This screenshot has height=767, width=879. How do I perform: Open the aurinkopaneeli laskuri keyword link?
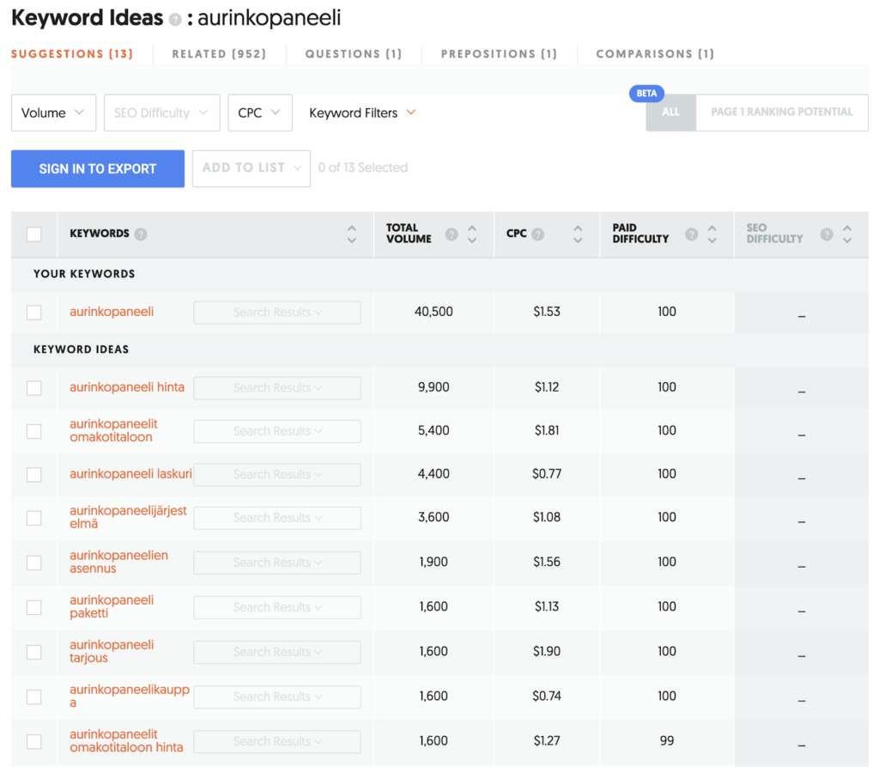pos(130,474)
